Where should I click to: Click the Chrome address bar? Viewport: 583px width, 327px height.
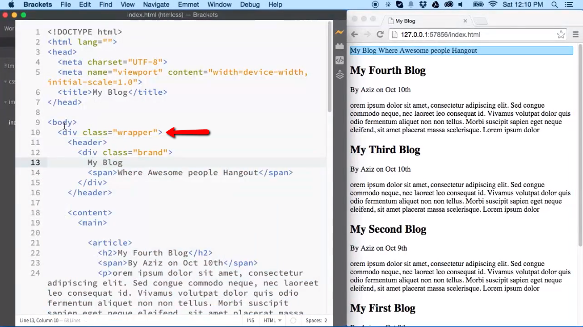click(461, 34)
